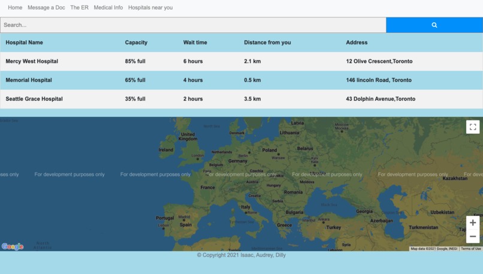Open Medical Info page
483x274 pixels.
(108, 7)
